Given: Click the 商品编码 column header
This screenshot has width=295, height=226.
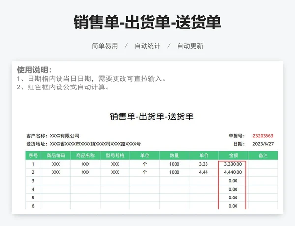Looking at the screenshot, I should pos(56,155).
